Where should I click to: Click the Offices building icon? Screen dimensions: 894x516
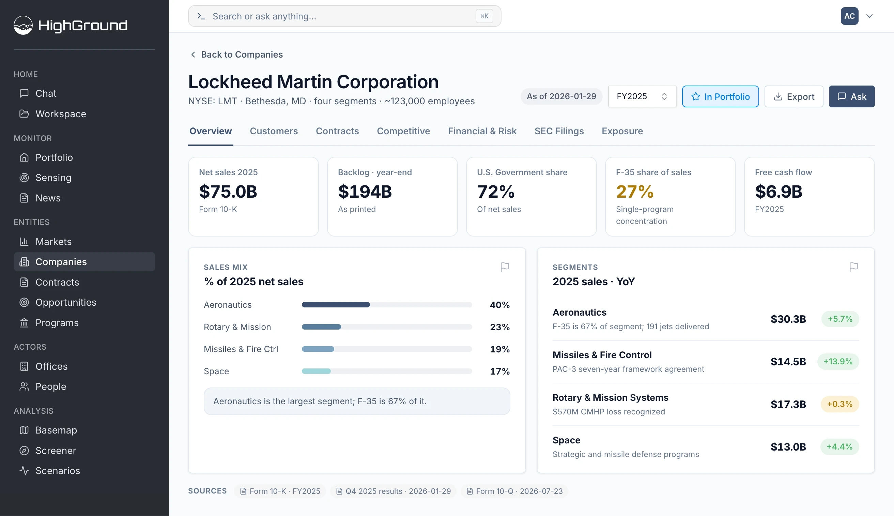point(24,366)
